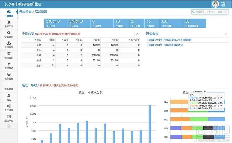This screenshot has height=143, width=232.
Task: Click the 今日实收 34864.0 tile
Action: click(x=79, y=23)
